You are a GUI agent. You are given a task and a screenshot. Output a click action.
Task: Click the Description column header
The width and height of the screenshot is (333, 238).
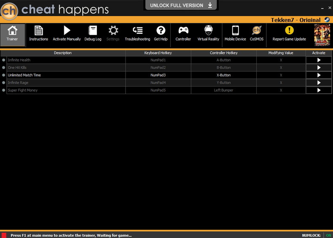pyautogui.click(x=63, y=53)
